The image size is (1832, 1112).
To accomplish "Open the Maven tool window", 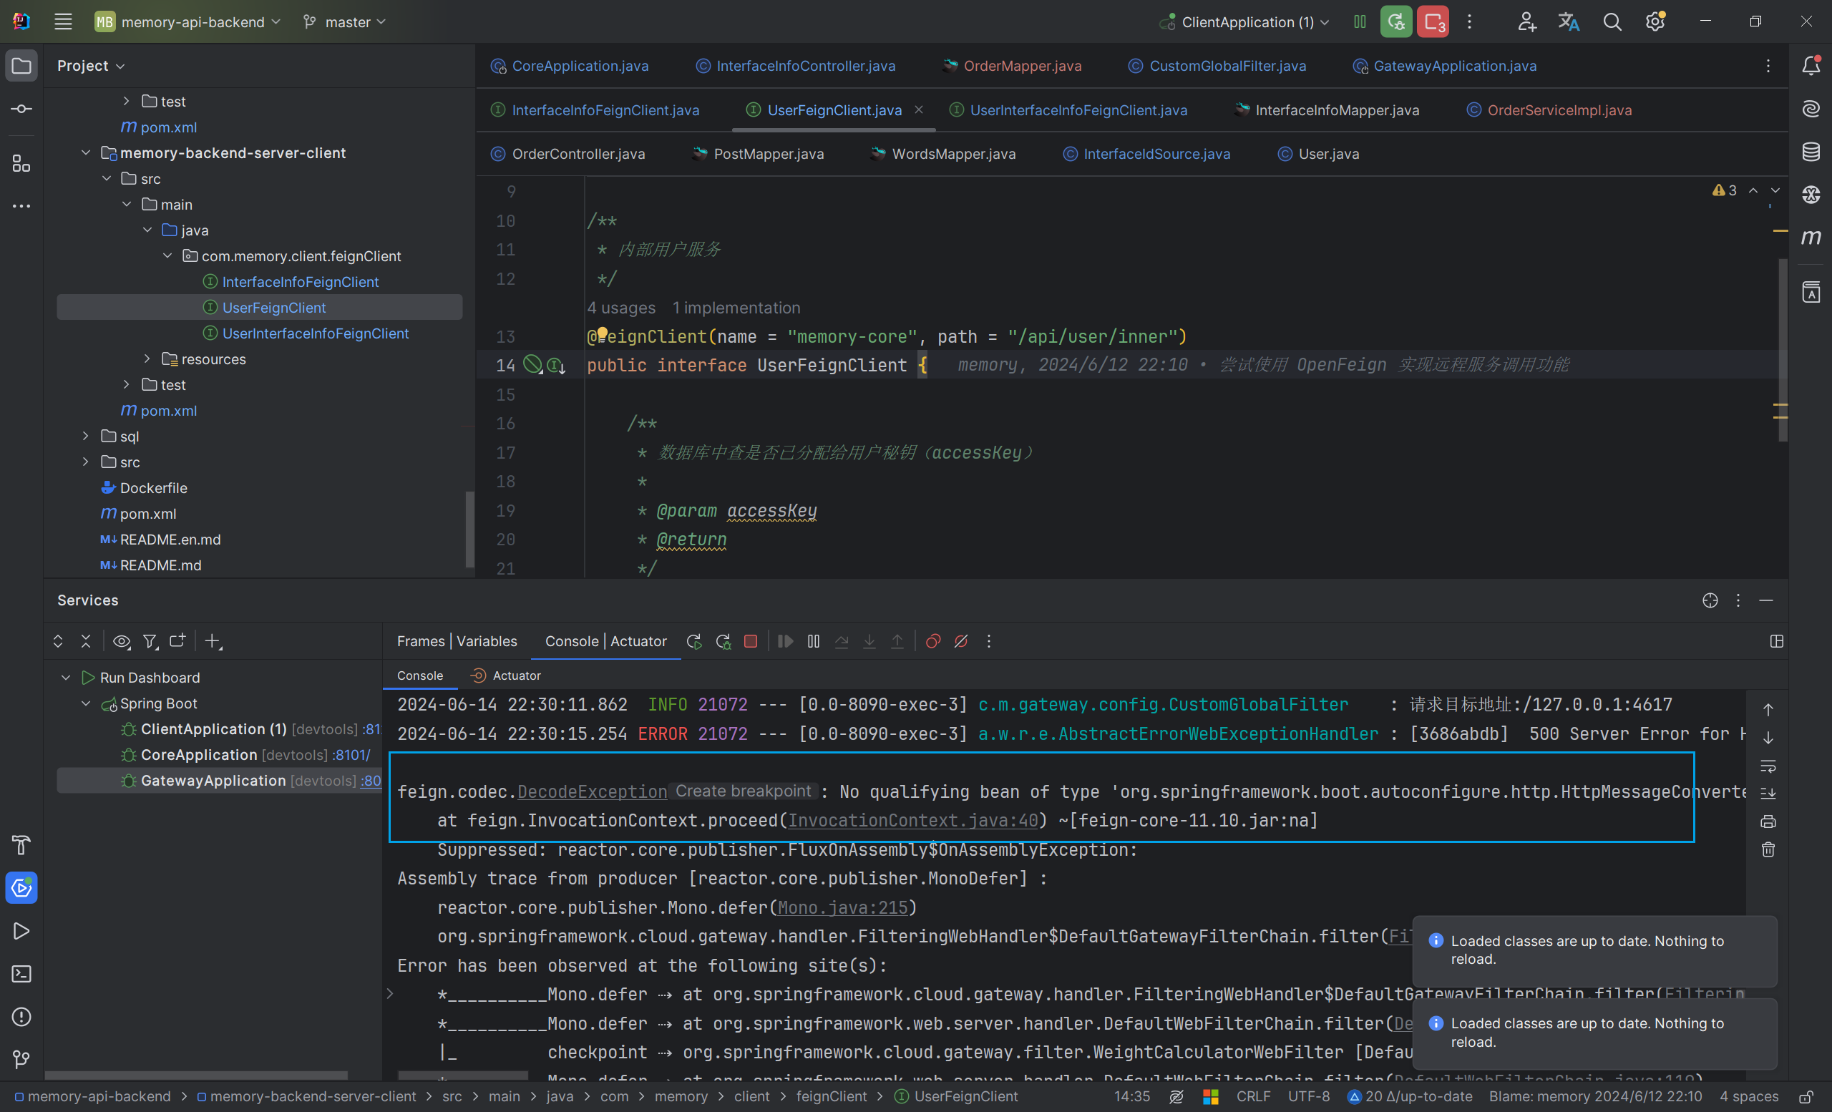I will [1811, 237].
